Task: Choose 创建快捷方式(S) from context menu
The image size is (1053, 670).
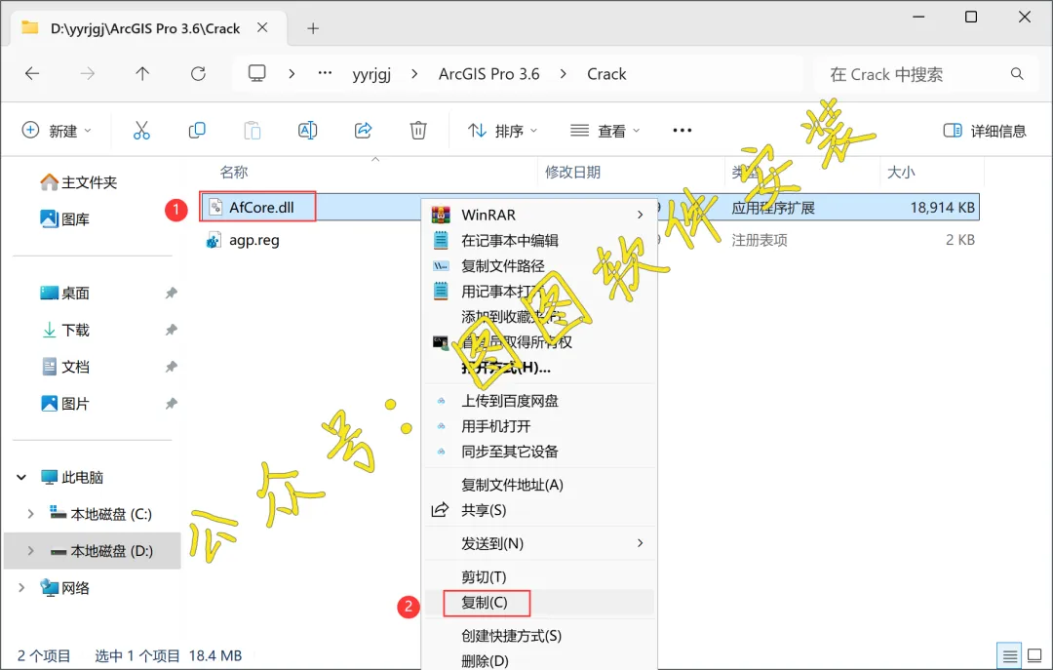Action: pyautogui.click(x=539, y=636)
